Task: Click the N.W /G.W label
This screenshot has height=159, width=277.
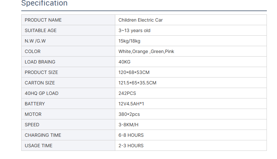Action: pyautogui.click(x=35, y=41)
